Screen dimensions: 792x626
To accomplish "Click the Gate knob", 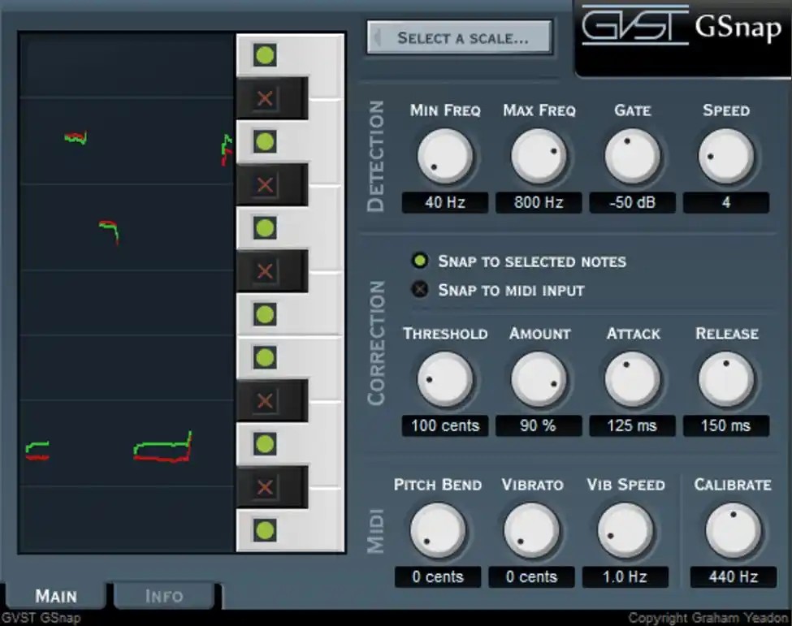I will pos(633,157).
